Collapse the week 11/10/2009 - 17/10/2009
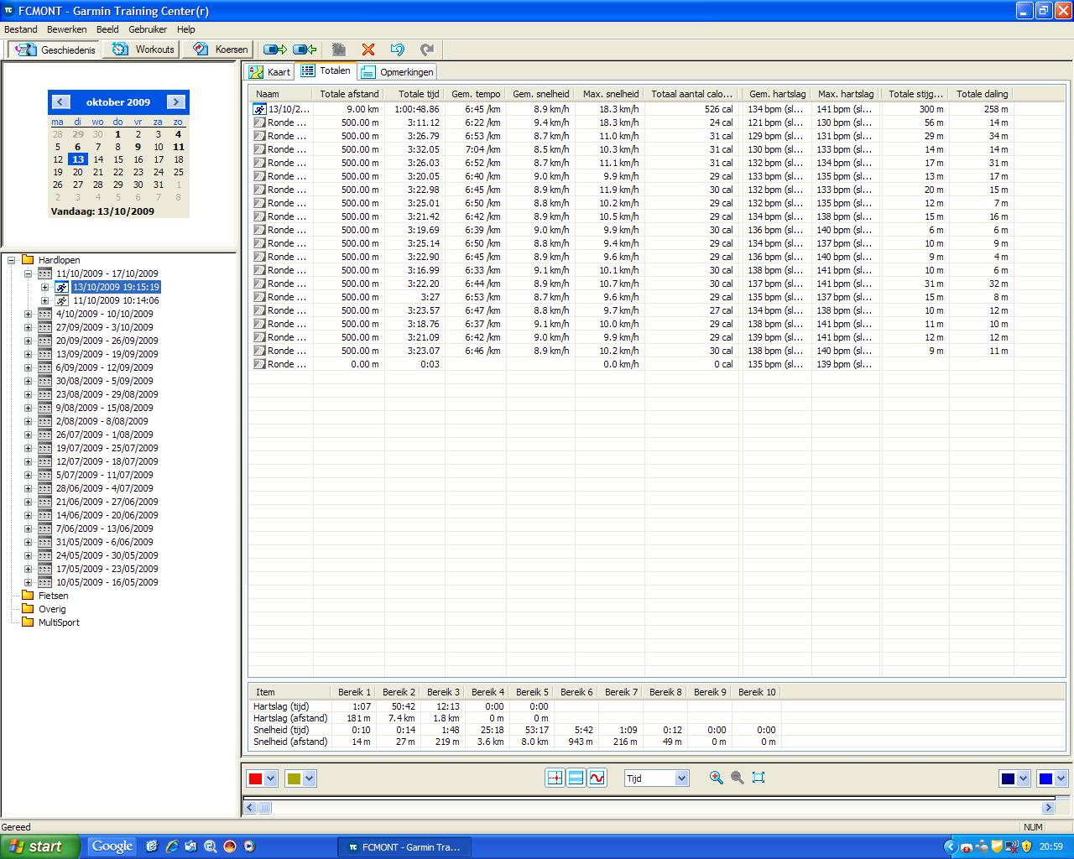 (x=28, y=273)
